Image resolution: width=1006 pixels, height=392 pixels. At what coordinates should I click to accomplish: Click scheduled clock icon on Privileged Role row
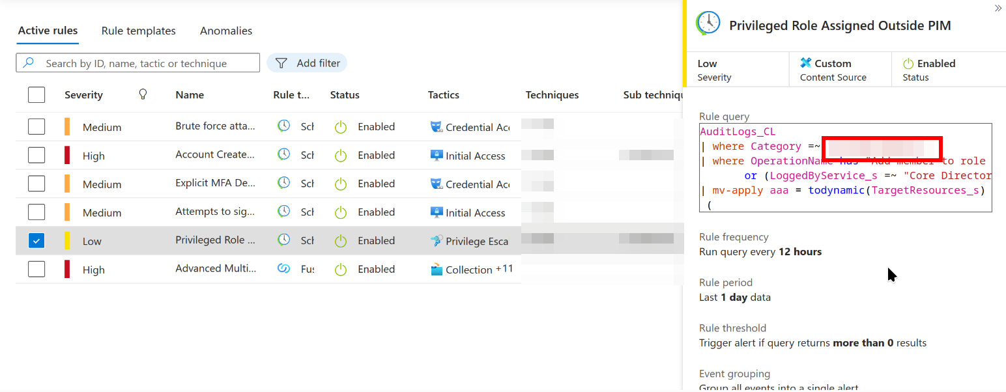click(x=283, y=240)
